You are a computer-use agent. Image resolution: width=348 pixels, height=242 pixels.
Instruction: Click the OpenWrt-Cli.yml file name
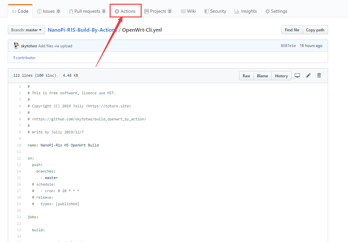[x=142, y=30]
